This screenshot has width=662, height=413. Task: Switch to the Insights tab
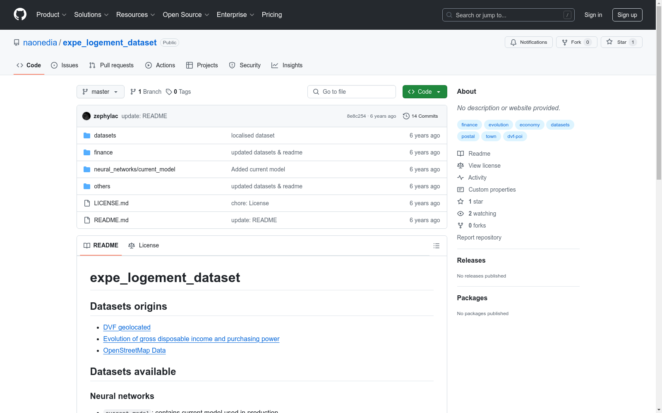287,65
